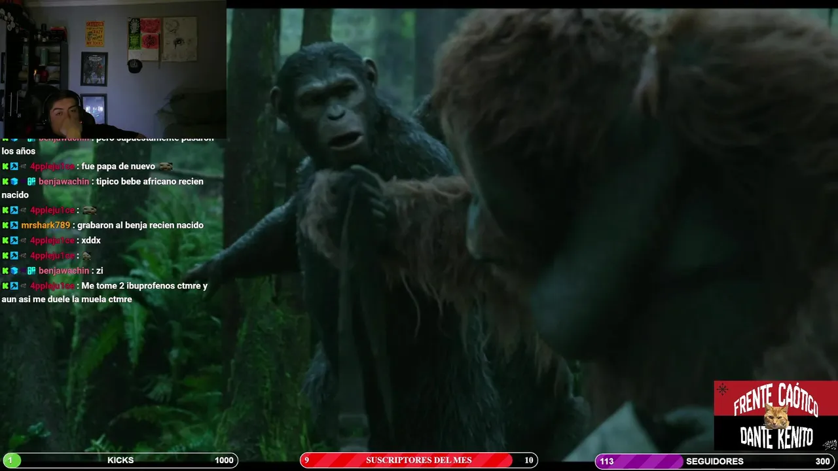838x471 pixels.
Task: Click the teal badge before benjawachin's 'zi' message
Action: [x=31, y=270]
